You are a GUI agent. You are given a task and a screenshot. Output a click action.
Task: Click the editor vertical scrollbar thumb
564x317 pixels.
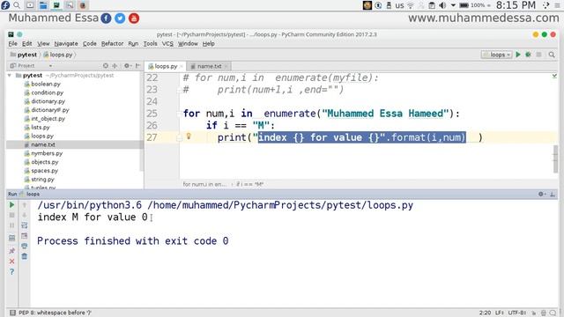tap(555, 158)
